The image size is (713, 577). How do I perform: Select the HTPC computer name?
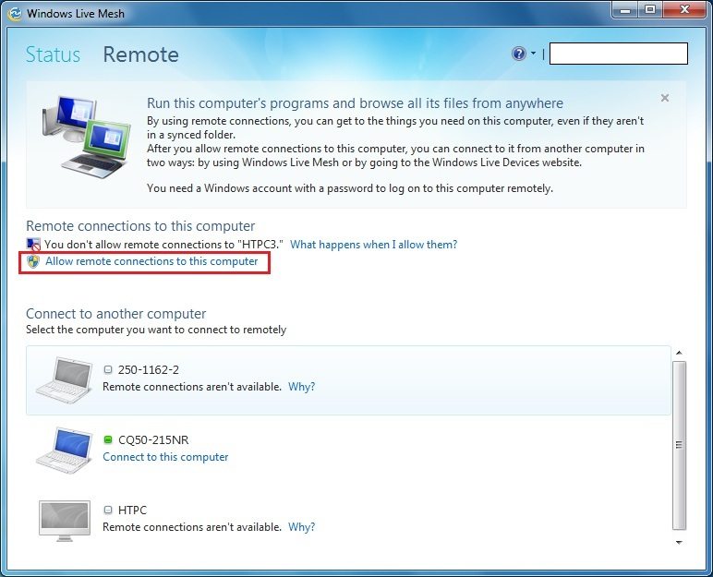[132, 510]
